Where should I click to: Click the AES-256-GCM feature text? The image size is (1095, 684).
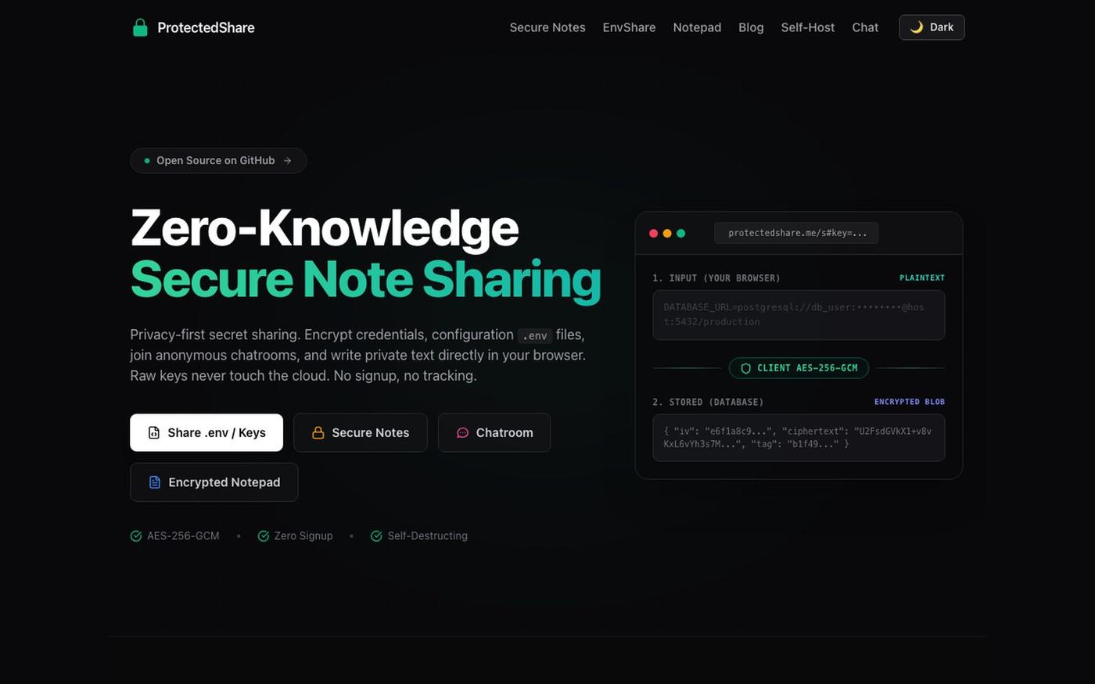point(183,535)
